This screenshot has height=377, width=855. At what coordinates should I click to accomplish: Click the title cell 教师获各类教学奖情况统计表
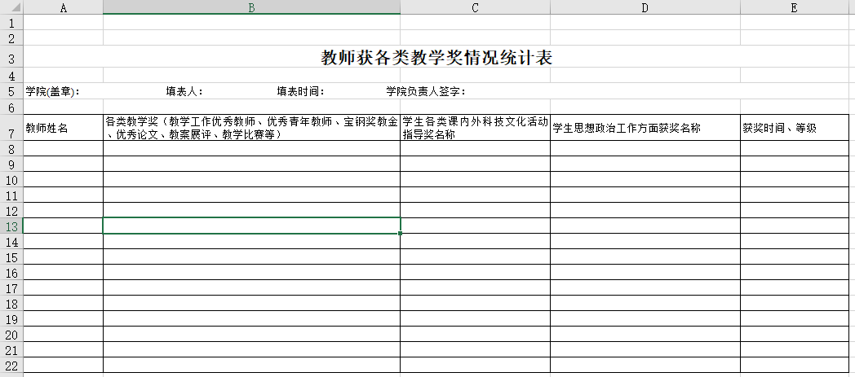(x=441, y=58)
